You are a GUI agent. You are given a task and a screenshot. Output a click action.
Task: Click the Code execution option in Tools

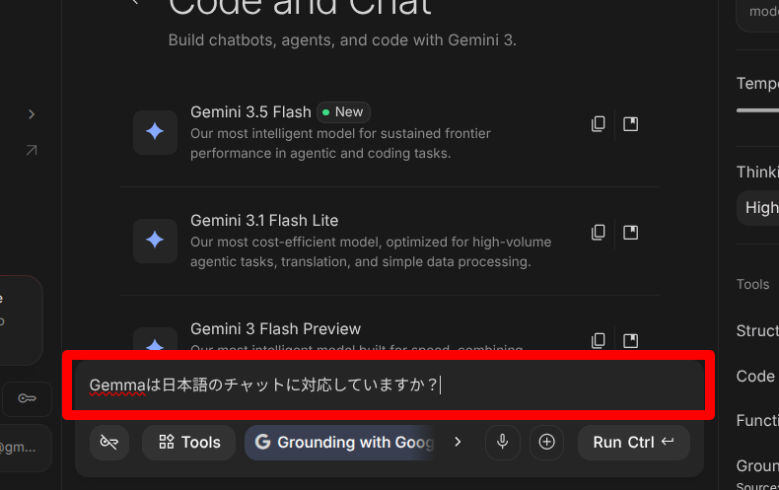(x=755, y=377)
